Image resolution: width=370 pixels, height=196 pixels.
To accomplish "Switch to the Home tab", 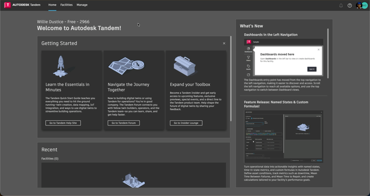I will coord(52,5).
